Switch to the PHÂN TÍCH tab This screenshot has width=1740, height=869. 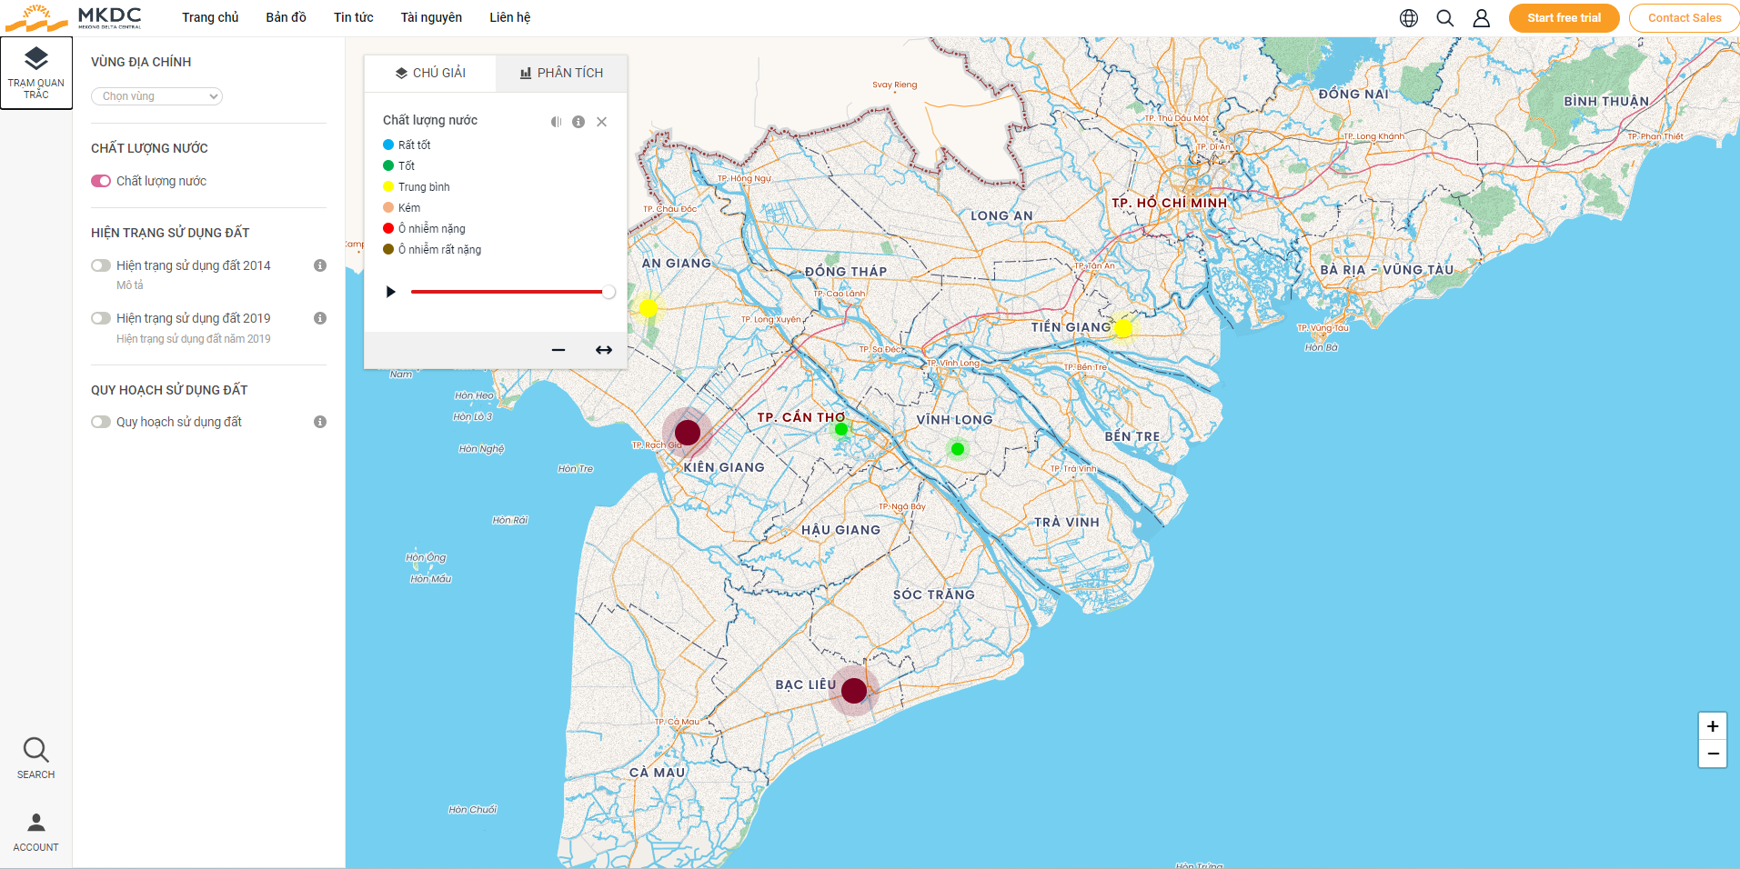coord(561,73)
